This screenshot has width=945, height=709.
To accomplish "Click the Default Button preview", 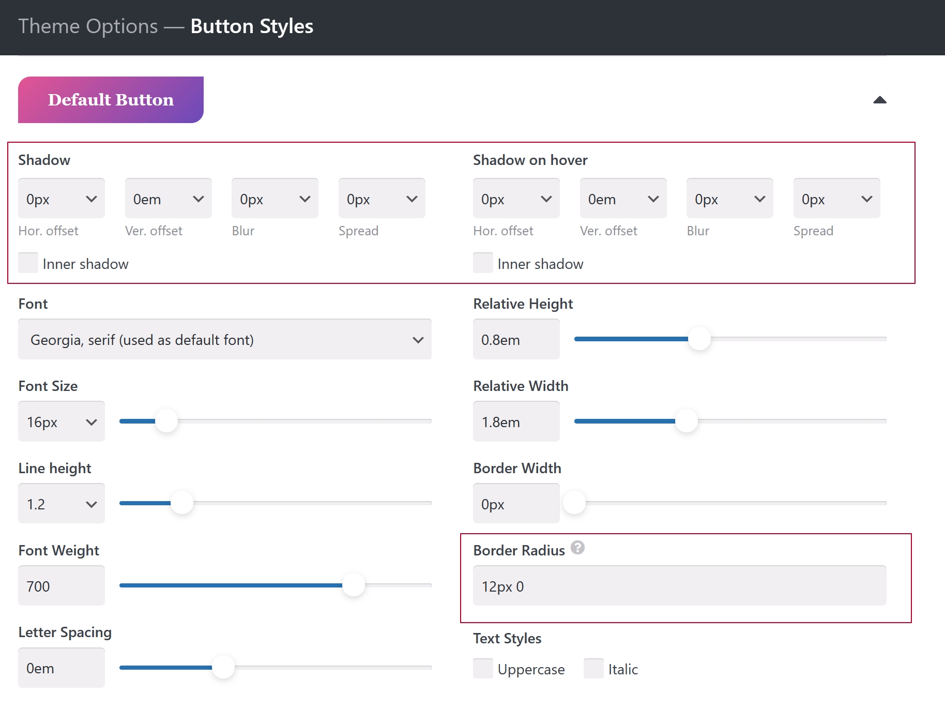I will coord(111,100).
